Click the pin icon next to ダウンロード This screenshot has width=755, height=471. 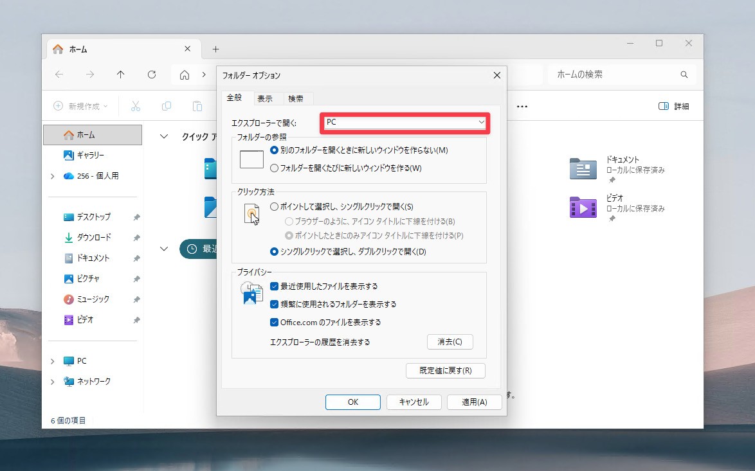point(136,238)
